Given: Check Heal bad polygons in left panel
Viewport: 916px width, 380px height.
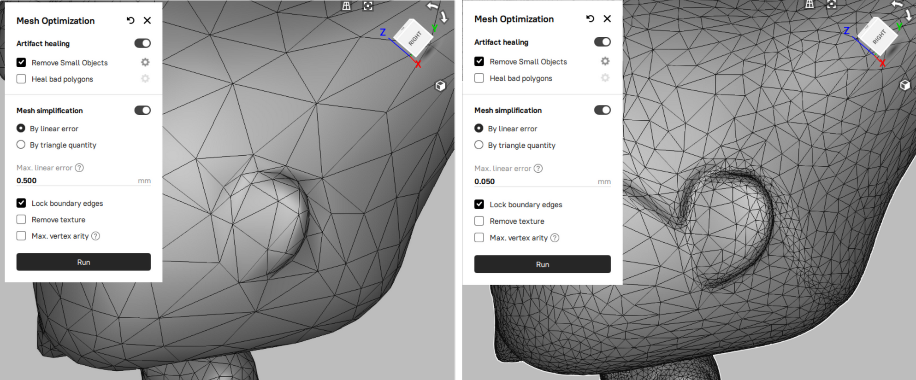Looking at the screenshot, I should coord(21,79).
